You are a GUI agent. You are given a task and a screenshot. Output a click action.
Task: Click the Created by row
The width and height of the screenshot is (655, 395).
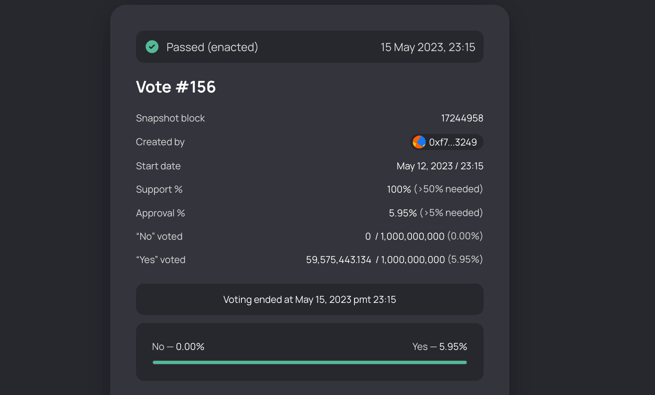(x=160, y=142)
